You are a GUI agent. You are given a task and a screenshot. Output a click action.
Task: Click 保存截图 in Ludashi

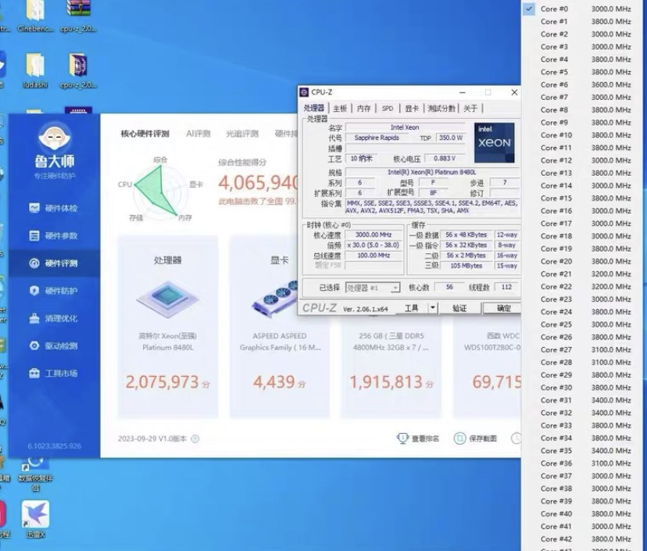(475, 438)
